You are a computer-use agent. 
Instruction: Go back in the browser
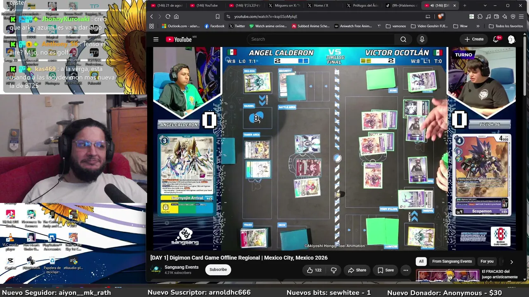pyautogui.click(x=152, y=16)
